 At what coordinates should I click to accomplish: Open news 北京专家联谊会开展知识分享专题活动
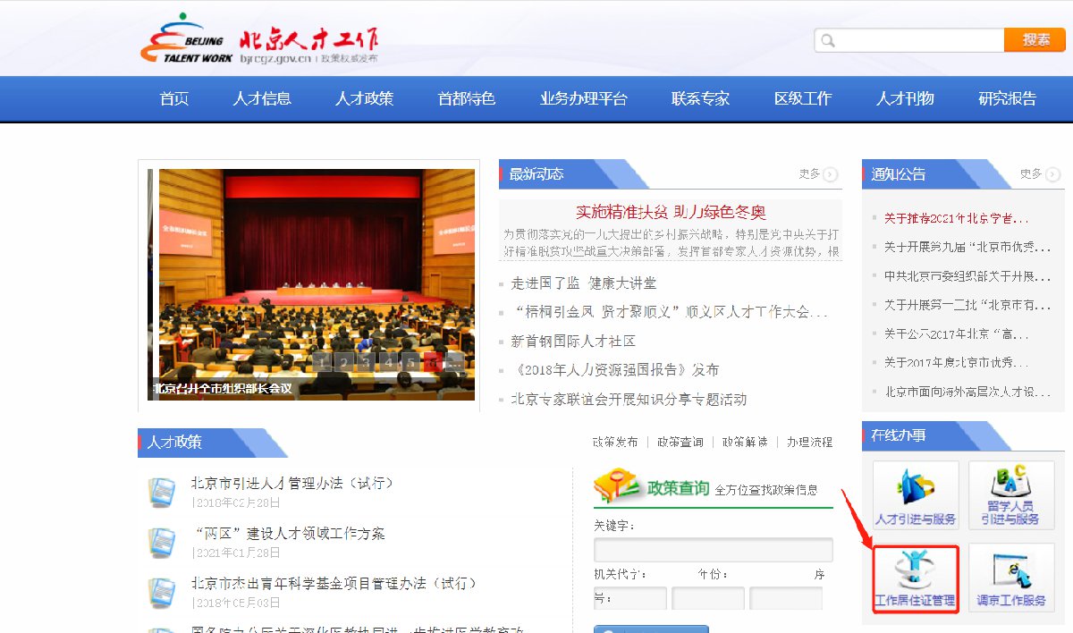629,399
